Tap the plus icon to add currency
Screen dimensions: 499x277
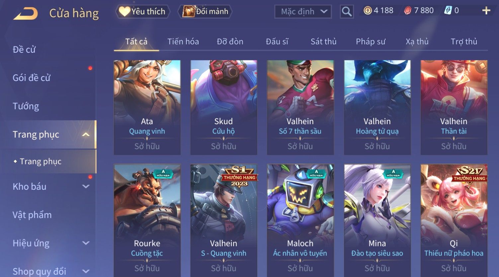pyautogui.click(x=486, y=11)
